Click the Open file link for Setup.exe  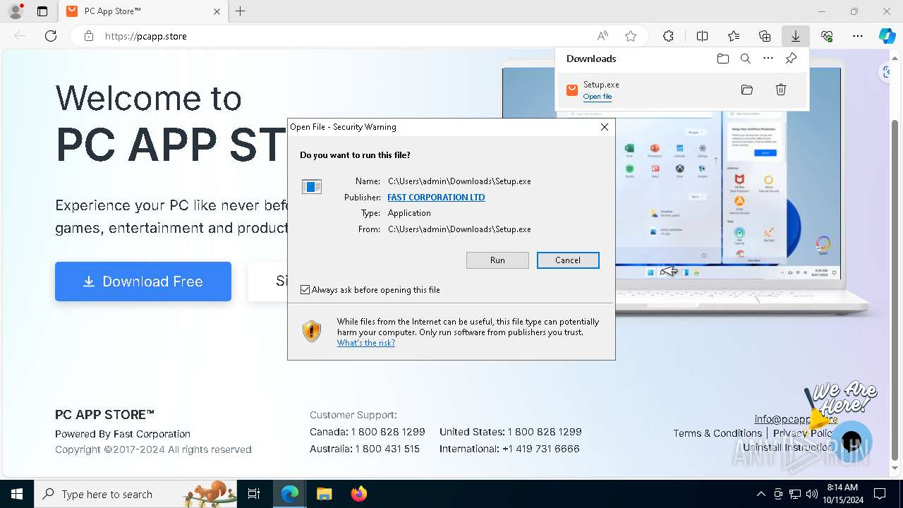coord(597,97)
